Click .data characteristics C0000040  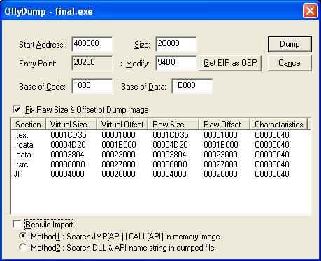coord(272,155)
